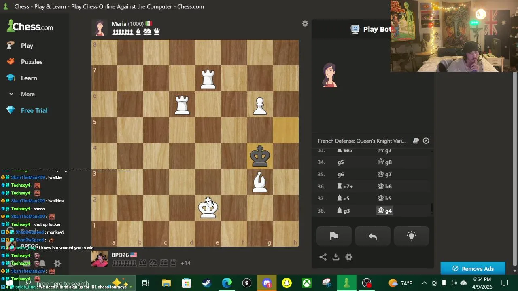The width and height of the screenshot is (518, 291).
Task: Click the Chess.com logo
Action: pos(30,27)
